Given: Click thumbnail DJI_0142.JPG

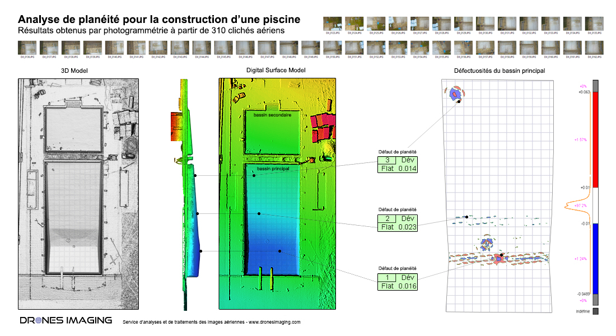Looking at the screenshot, I should (x=158, y=48).
